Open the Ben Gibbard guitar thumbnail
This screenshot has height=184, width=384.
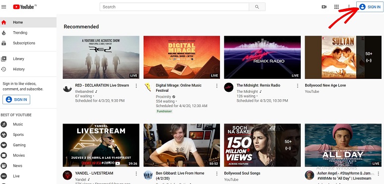point(182,145)
